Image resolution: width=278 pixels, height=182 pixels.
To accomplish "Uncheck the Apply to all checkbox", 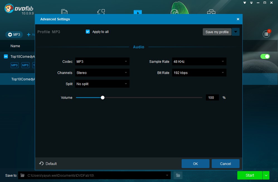I will 88,32.
